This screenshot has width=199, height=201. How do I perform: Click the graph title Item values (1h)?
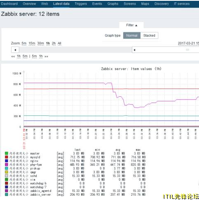click(131, 69)
